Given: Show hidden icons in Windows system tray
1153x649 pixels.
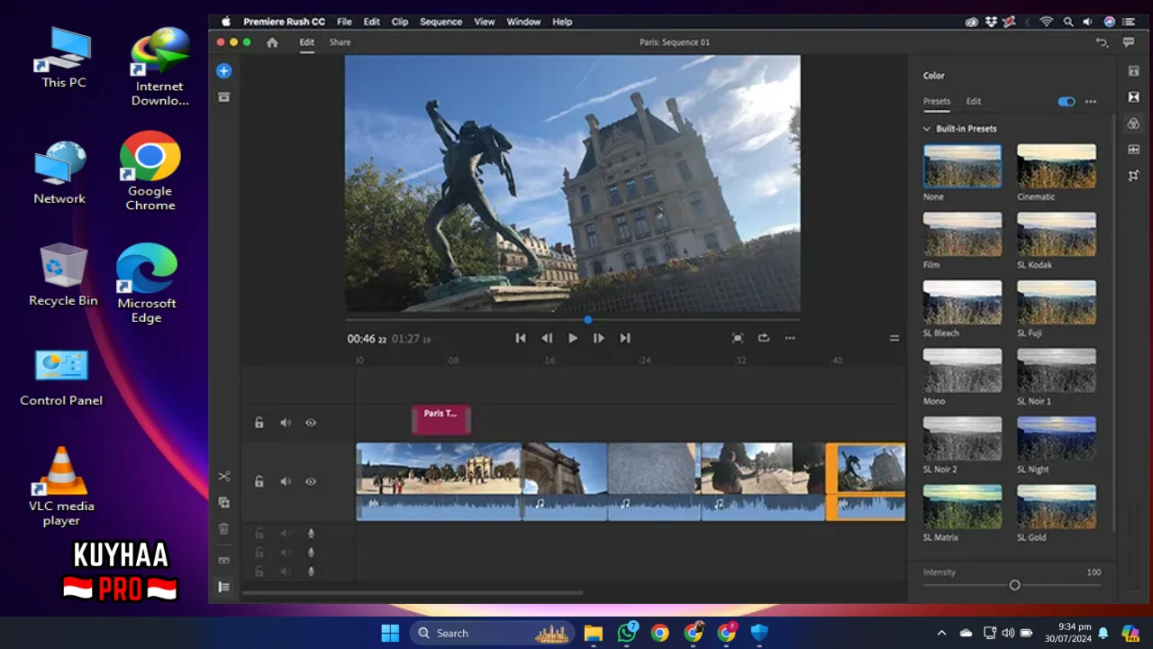Looking at the screenshot, I should (x=942, y=633).
